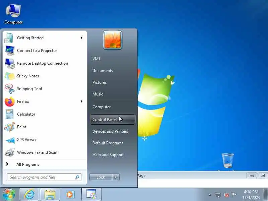The height and width of the screenshot is (201, 268).
Task: Launch the Paint palette icon
Action: [x=10, y=127]
